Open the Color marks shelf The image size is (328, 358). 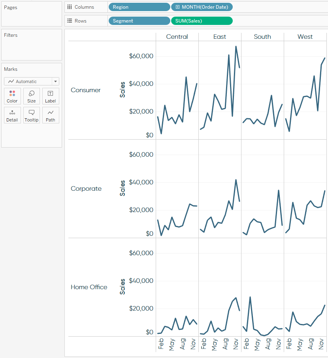(12, 96)
